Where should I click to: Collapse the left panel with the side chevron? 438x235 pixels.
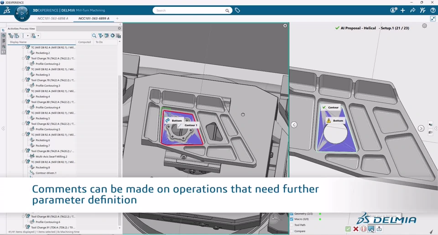click(3, 128)
